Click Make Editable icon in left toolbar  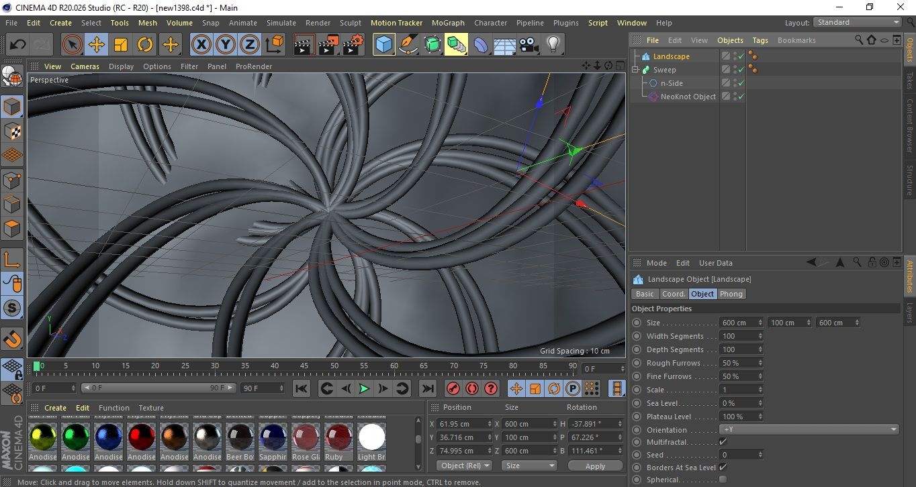coord(12,78)
